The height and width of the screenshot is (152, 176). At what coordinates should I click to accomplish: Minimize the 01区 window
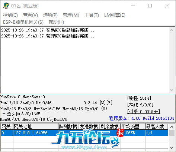[x=133, y=6]
